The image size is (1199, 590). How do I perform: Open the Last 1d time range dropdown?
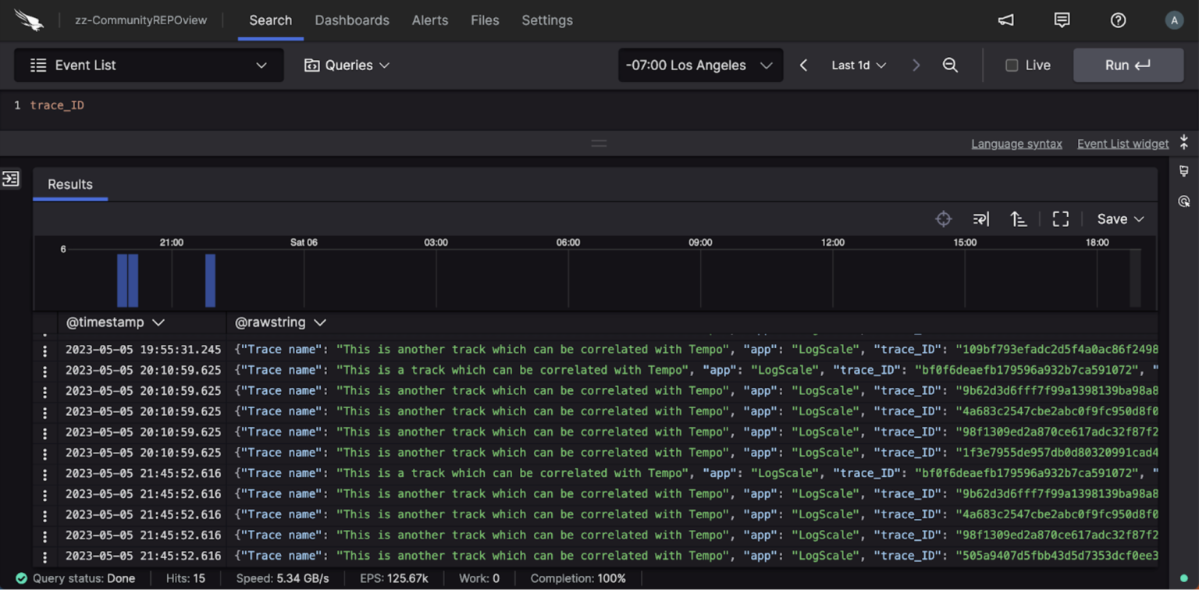pyautogui.click(x=859, y=66)
